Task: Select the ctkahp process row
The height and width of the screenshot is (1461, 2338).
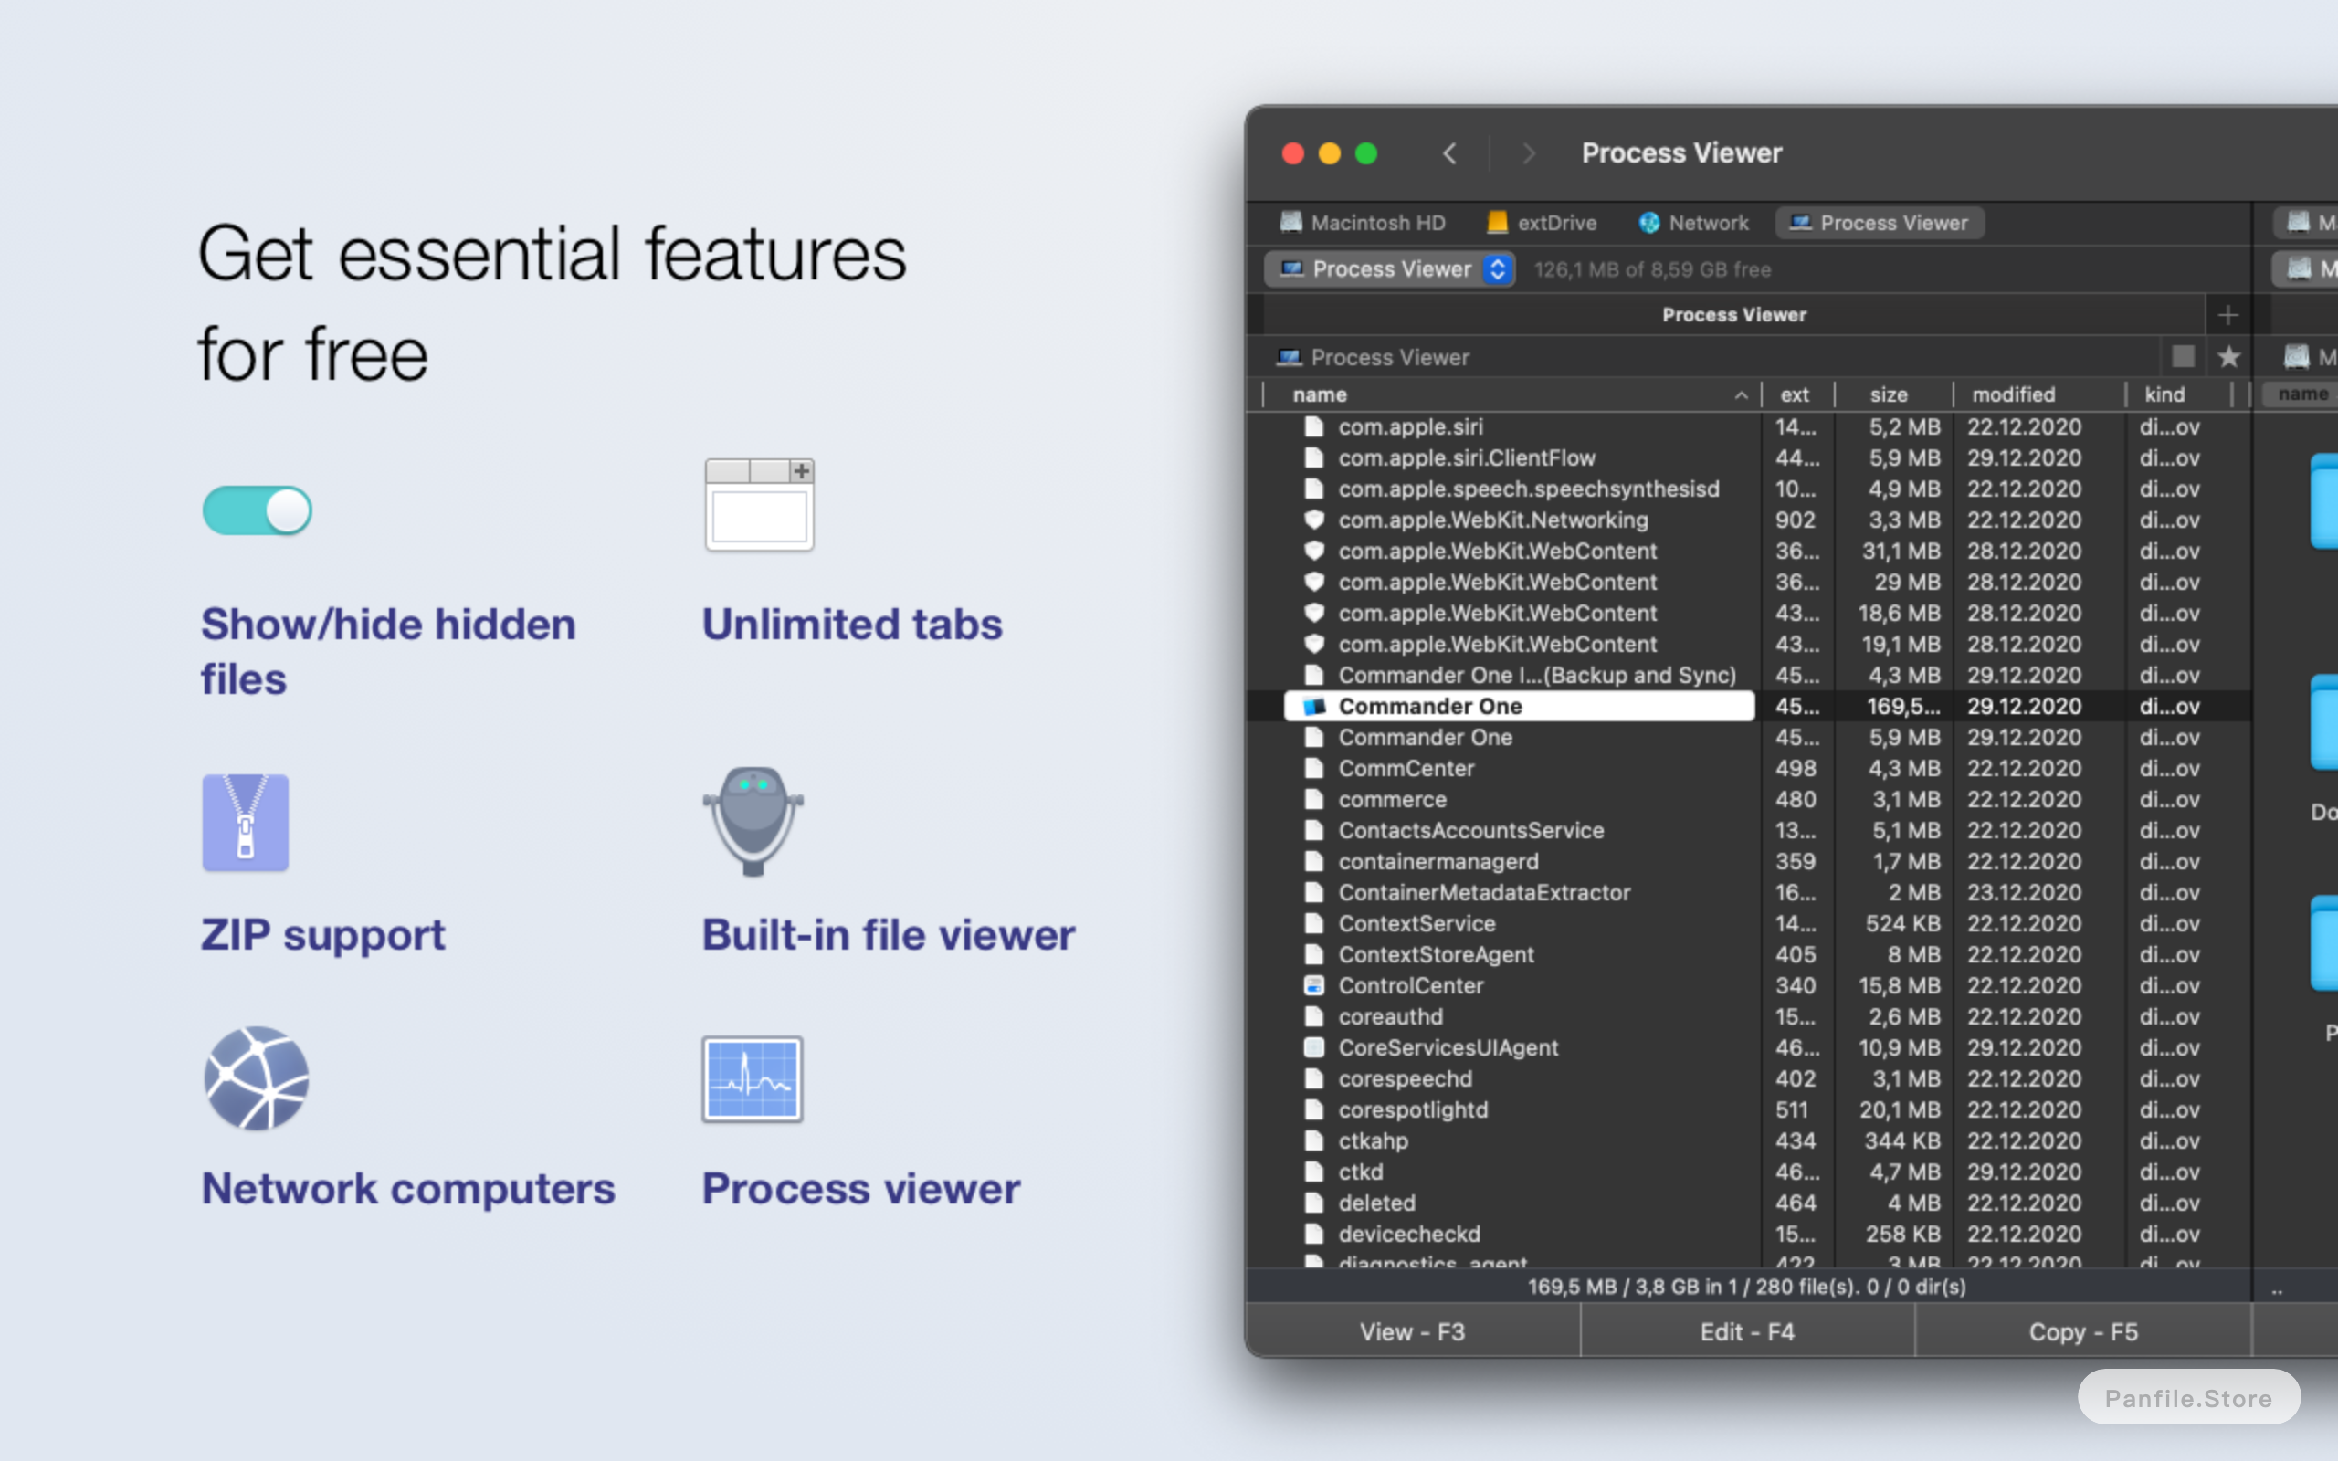Action: [x=1749, y=1141]
